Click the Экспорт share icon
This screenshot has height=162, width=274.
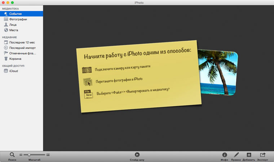[262, 155]
